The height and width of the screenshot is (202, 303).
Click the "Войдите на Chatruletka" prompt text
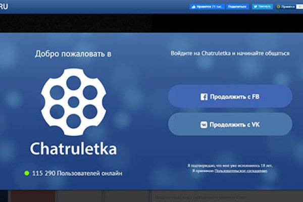tap(229, 53)
